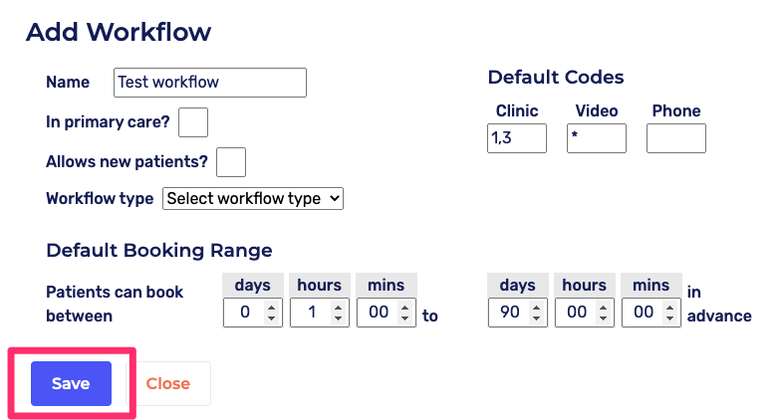Increase minimum mins stepper up arrow
Viewport: 779px width, 420px height.
point(403,308)
